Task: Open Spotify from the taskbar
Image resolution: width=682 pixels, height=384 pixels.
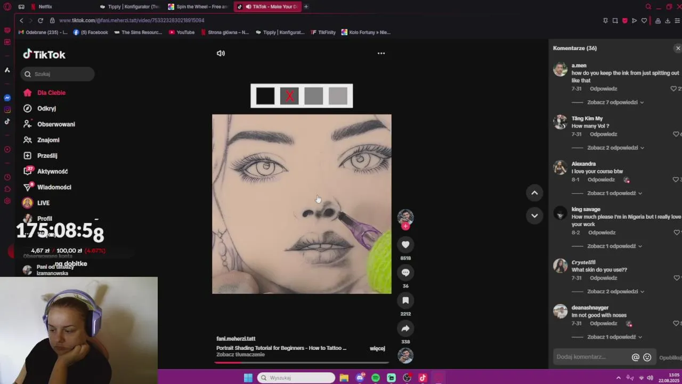Action: tap(376, 378)
